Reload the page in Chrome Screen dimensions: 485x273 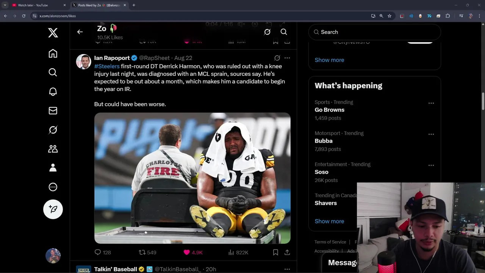23,16
